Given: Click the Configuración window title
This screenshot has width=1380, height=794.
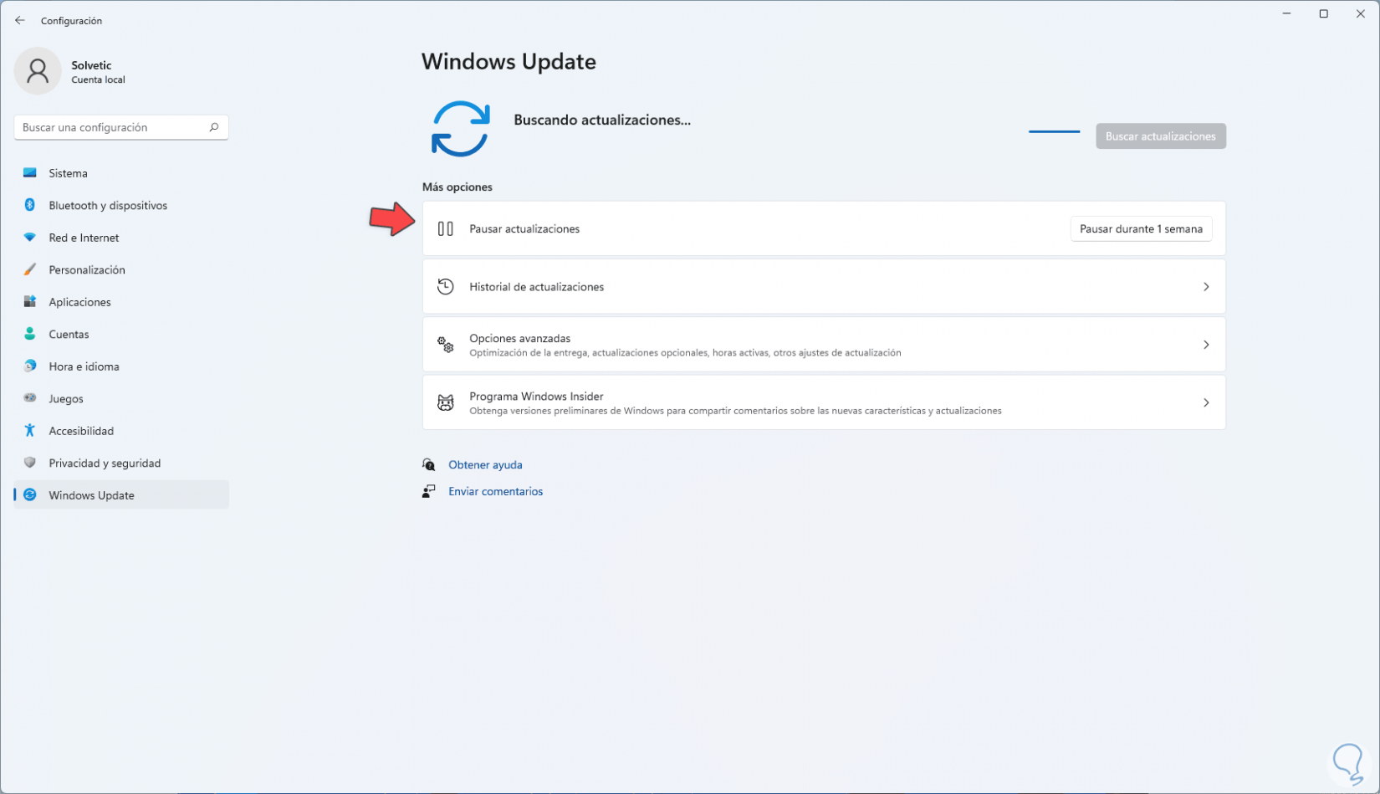Looking at the screenshot, I should click(71, 21).
